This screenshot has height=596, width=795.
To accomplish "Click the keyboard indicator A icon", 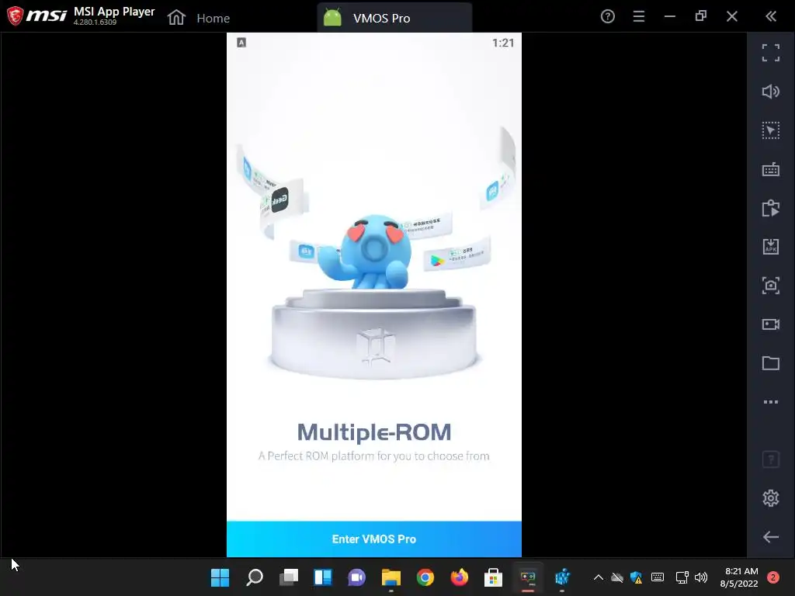I will pyautogui.click(x=241, y=43).
